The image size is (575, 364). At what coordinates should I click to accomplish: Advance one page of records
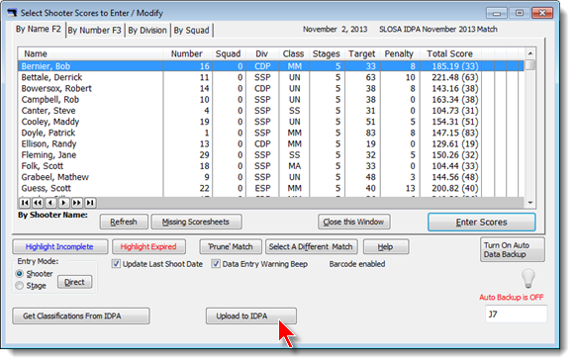click(77, 203)
